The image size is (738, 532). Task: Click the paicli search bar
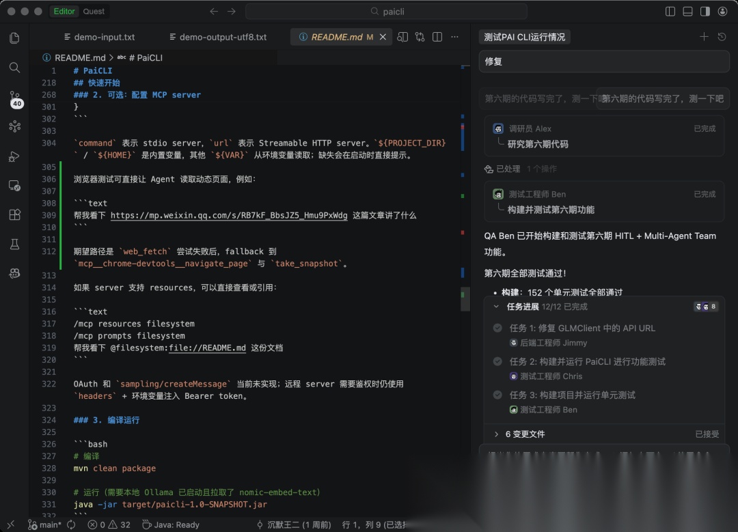pyautogui.click(x=386, y=12)
